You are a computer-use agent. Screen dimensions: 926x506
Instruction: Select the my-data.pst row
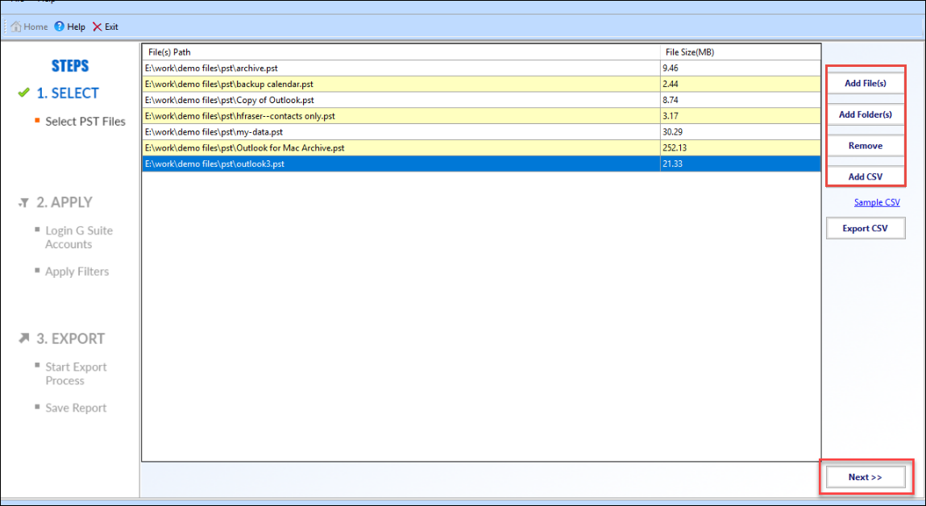tap(481, 131)
